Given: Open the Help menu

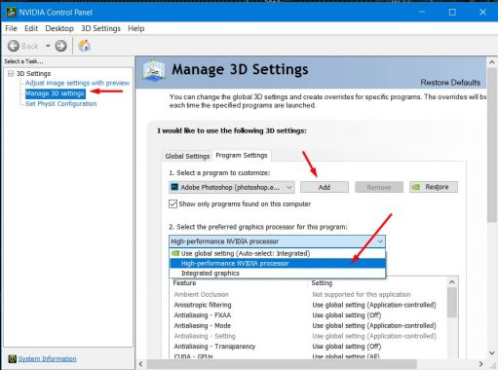Looking at the screenshot, I should (136, 28).
